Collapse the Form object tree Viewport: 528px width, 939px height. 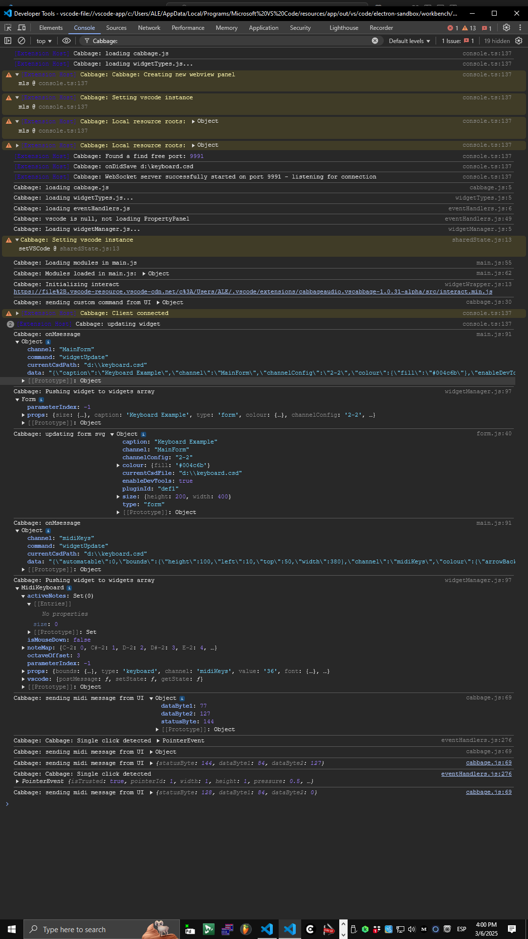coord(17,400)
